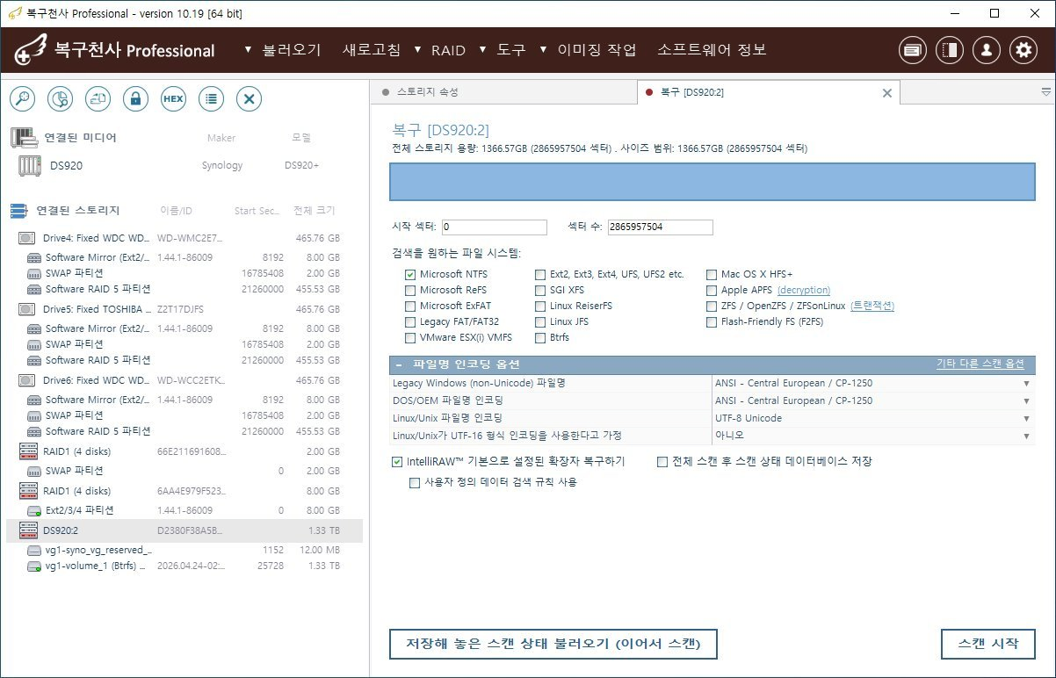The image size is (1056, 678).
Task: Click the log window icon in the header
Action: point(913,50)
